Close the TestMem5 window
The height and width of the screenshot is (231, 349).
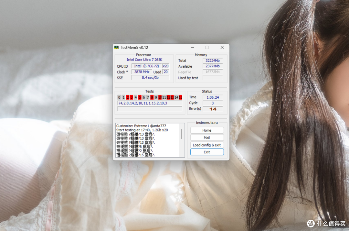point(222,48)
